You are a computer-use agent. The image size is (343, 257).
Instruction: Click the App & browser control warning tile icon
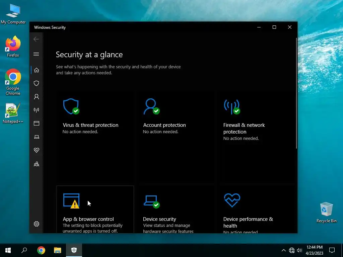click(71, 201)
